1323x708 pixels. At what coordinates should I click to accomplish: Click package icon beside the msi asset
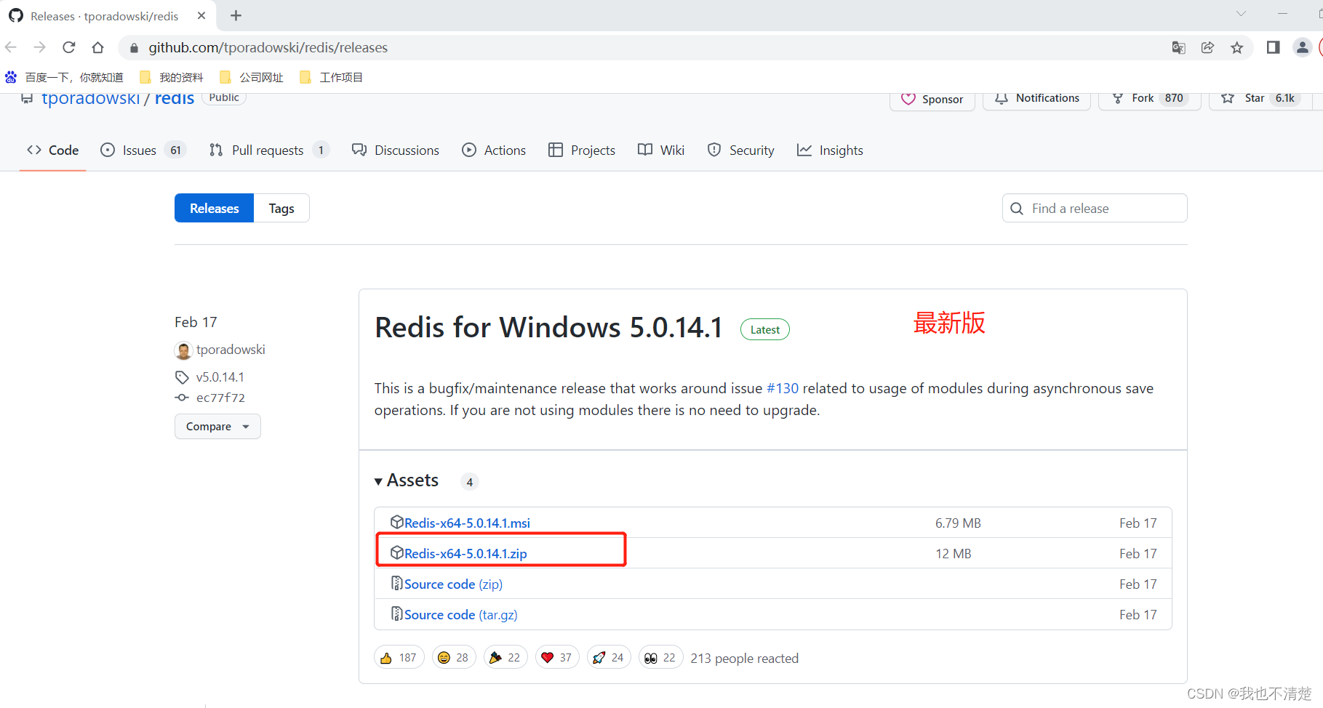[x=396, y=522]
